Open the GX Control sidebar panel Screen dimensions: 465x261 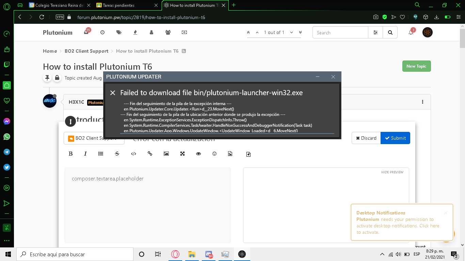6,34
